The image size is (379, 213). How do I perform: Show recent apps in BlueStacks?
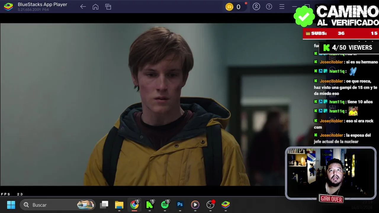click(x=108, y=7)
